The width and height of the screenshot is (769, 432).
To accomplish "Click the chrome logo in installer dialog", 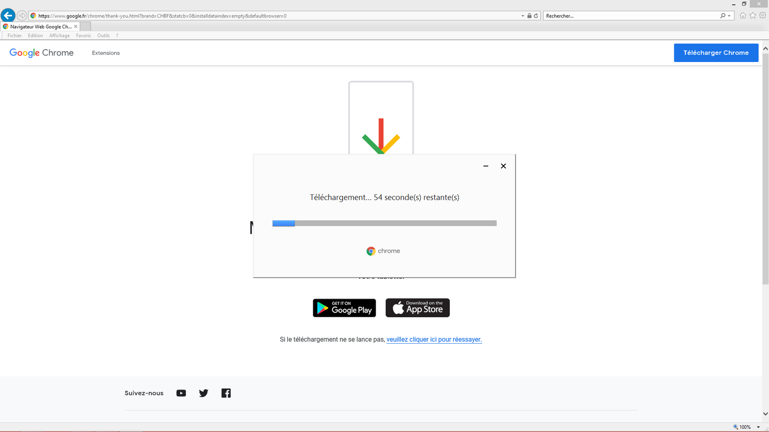I will pyautogui.click(x=383, y=251).
